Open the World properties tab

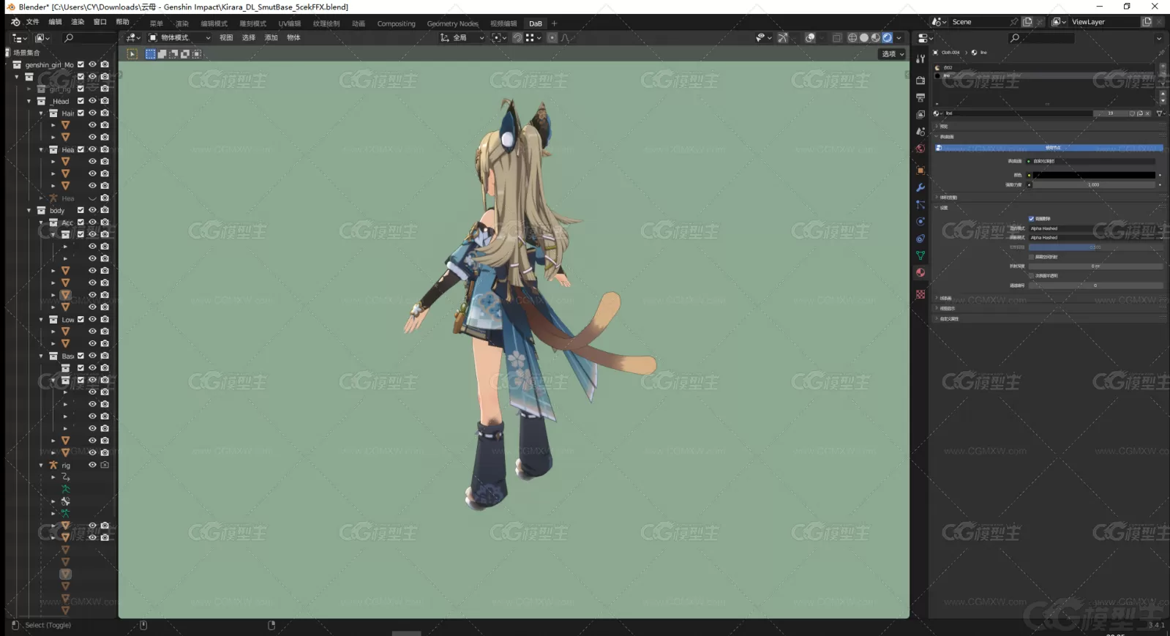[x=920, y=149]
